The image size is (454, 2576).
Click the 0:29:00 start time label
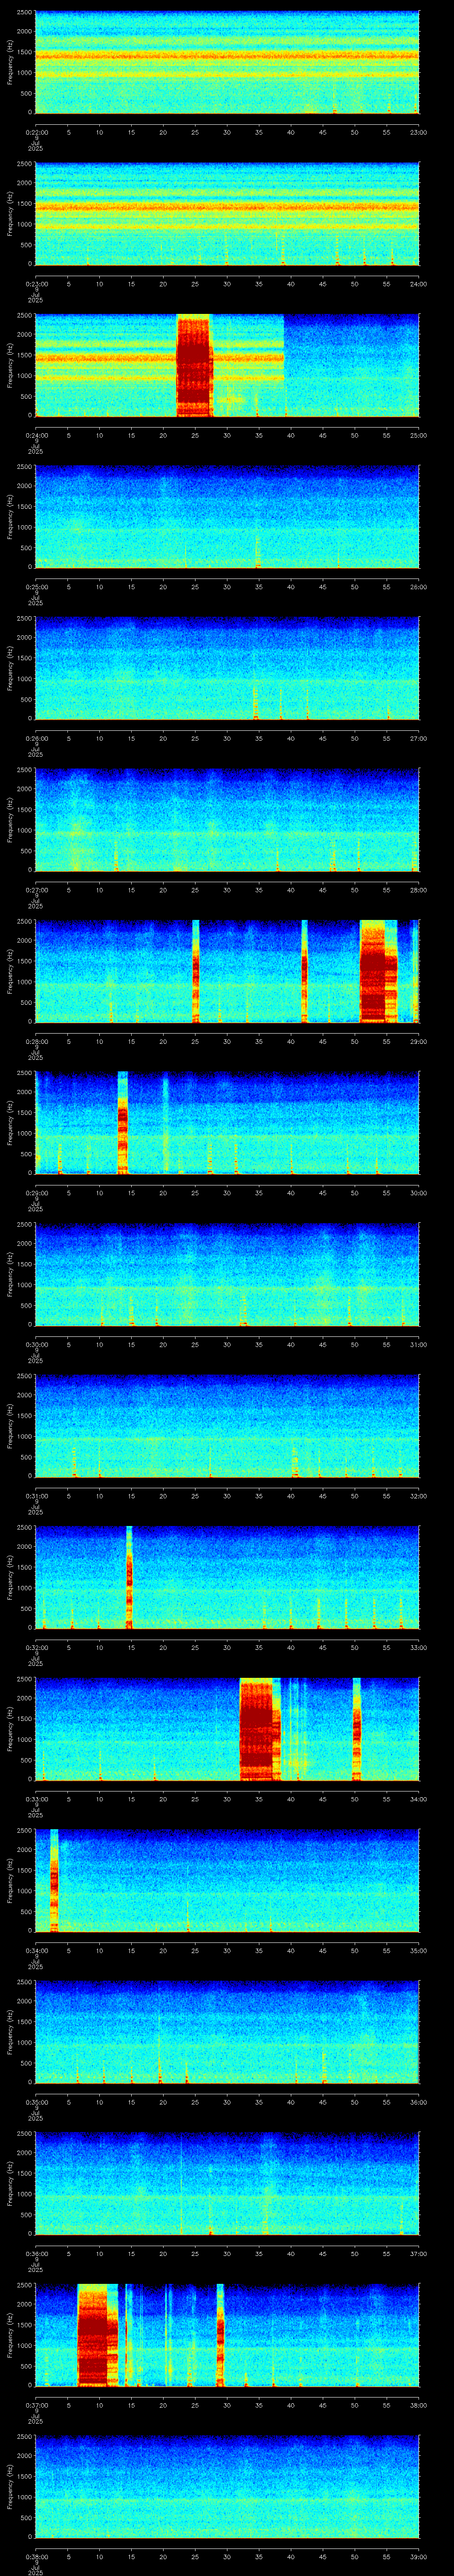tap(36, 1193)
